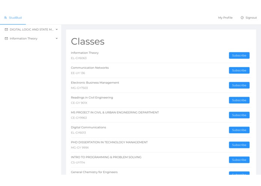Select General Chemistry for Engineers title
This screenshot has height=186, width=261.
coord(94,172)
